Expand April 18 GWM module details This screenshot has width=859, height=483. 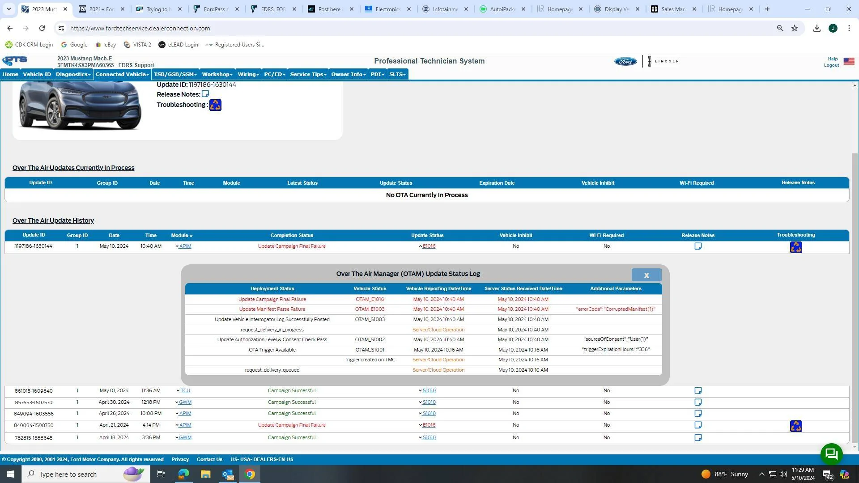pyautogui.click(x=177, y=438)
